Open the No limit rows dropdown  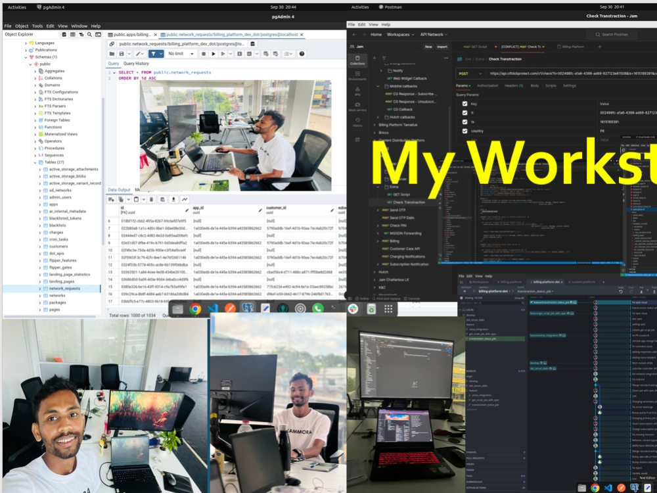click(181, 54)
